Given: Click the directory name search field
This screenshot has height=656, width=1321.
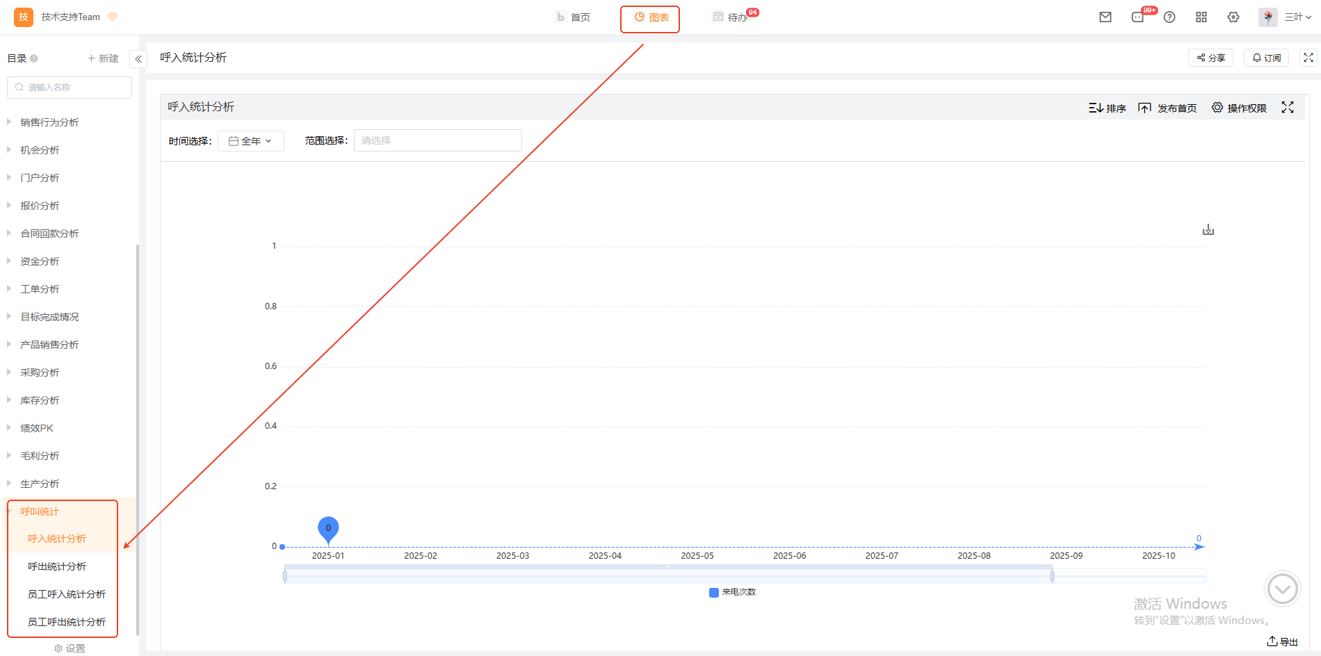Looking at the screenshot, I should pyautogui.click(x=70, y=88).
